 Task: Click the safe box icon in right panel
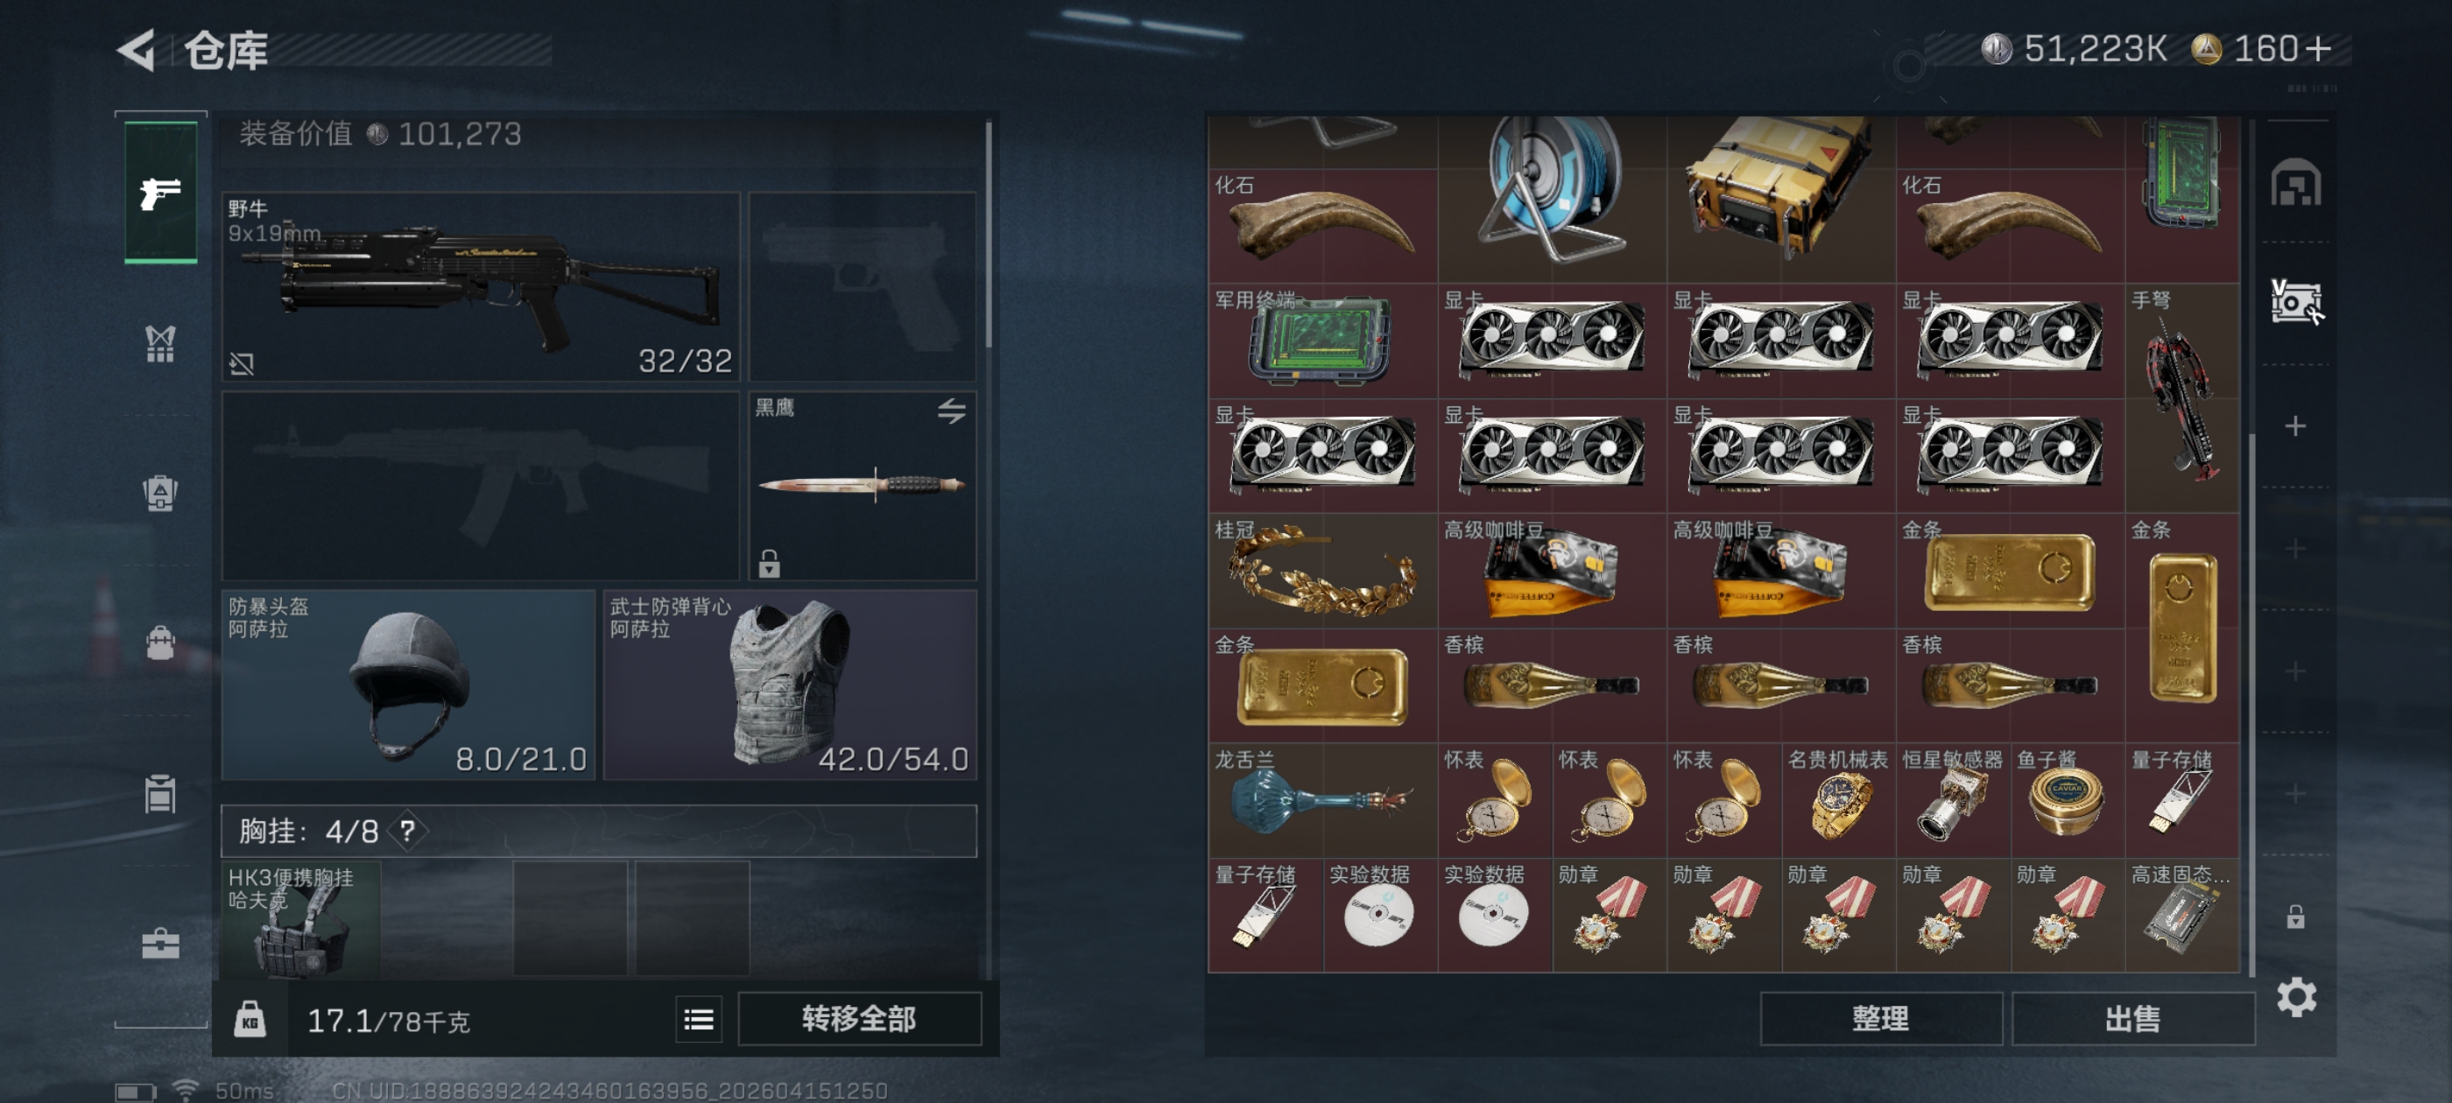tap(2295, 183)
